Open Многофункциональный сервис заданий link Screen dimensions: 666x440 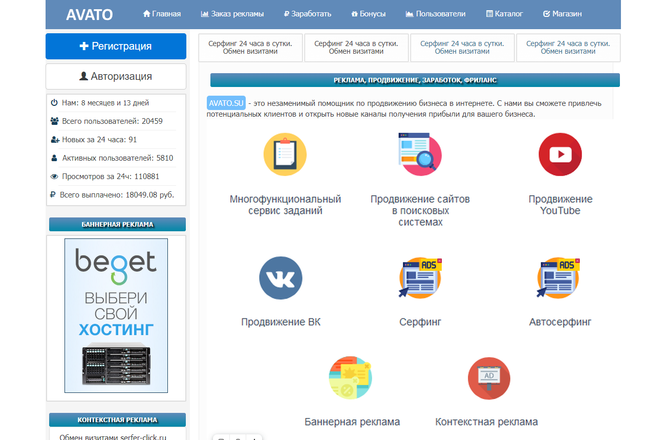click(285, 205)
